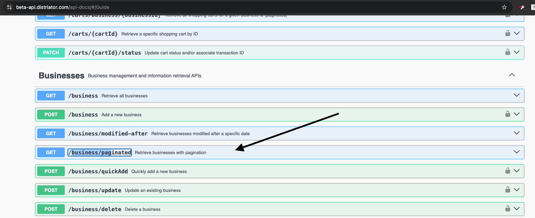Collapse the Businesses section with its arrow
The height and width of the screenshot is (218, 535).
click(x=512, y=75)
